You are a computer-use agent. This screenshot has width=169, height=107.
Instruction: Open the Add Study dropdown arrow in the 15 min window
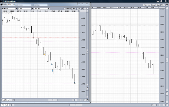tap(11, 105)
